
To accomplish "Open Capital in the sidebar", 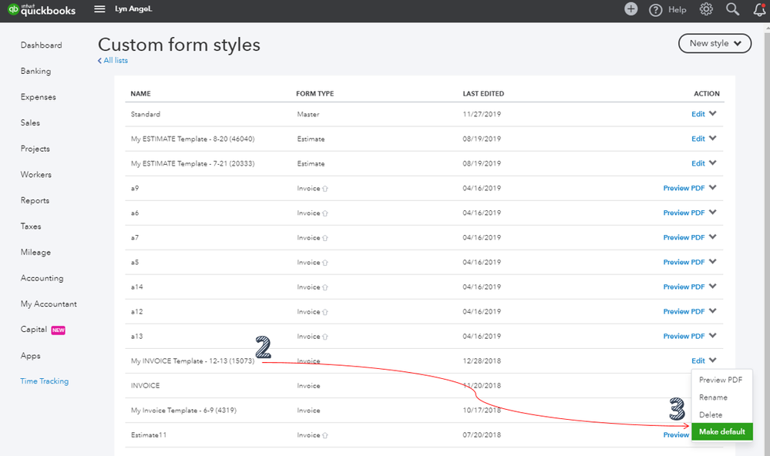I will [x=34, y=330].
